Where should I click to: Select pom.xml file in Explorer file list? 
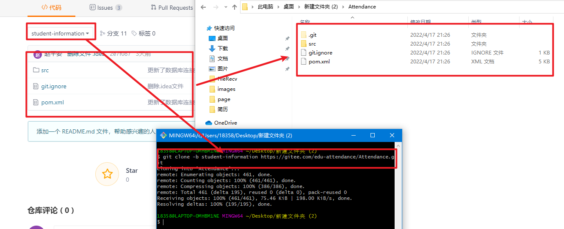click(319, 62)
